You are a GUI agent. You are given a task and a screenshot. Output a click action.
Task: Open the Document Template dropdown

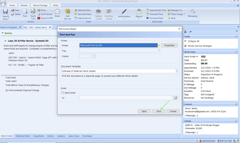coord(177,71)
